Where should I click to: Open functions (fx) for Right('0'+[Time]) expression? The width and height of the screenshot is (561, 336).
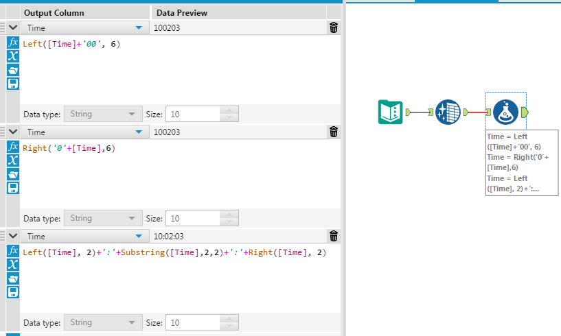[x=13, y=146]
